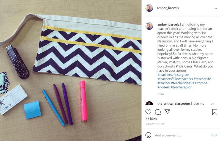View the 37 likes list
This screenshot has height=141, width=220.
(151, 119)
